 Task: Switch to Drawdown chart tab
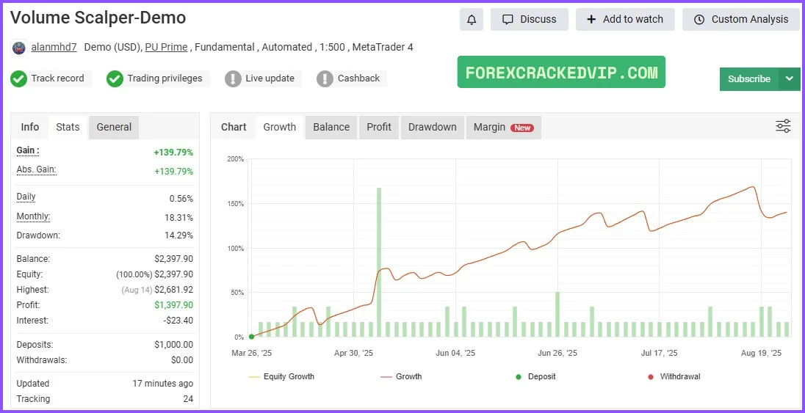pyautogui.click(x=433, y=127)
